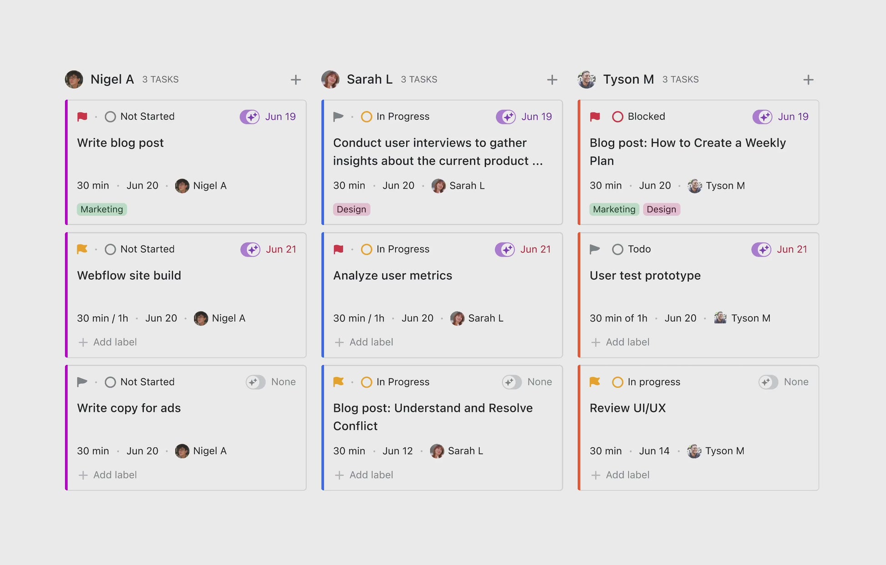886x565 pixels.
Task: Add a task to Tyson M's column
Action: click(x=808, y=80)
